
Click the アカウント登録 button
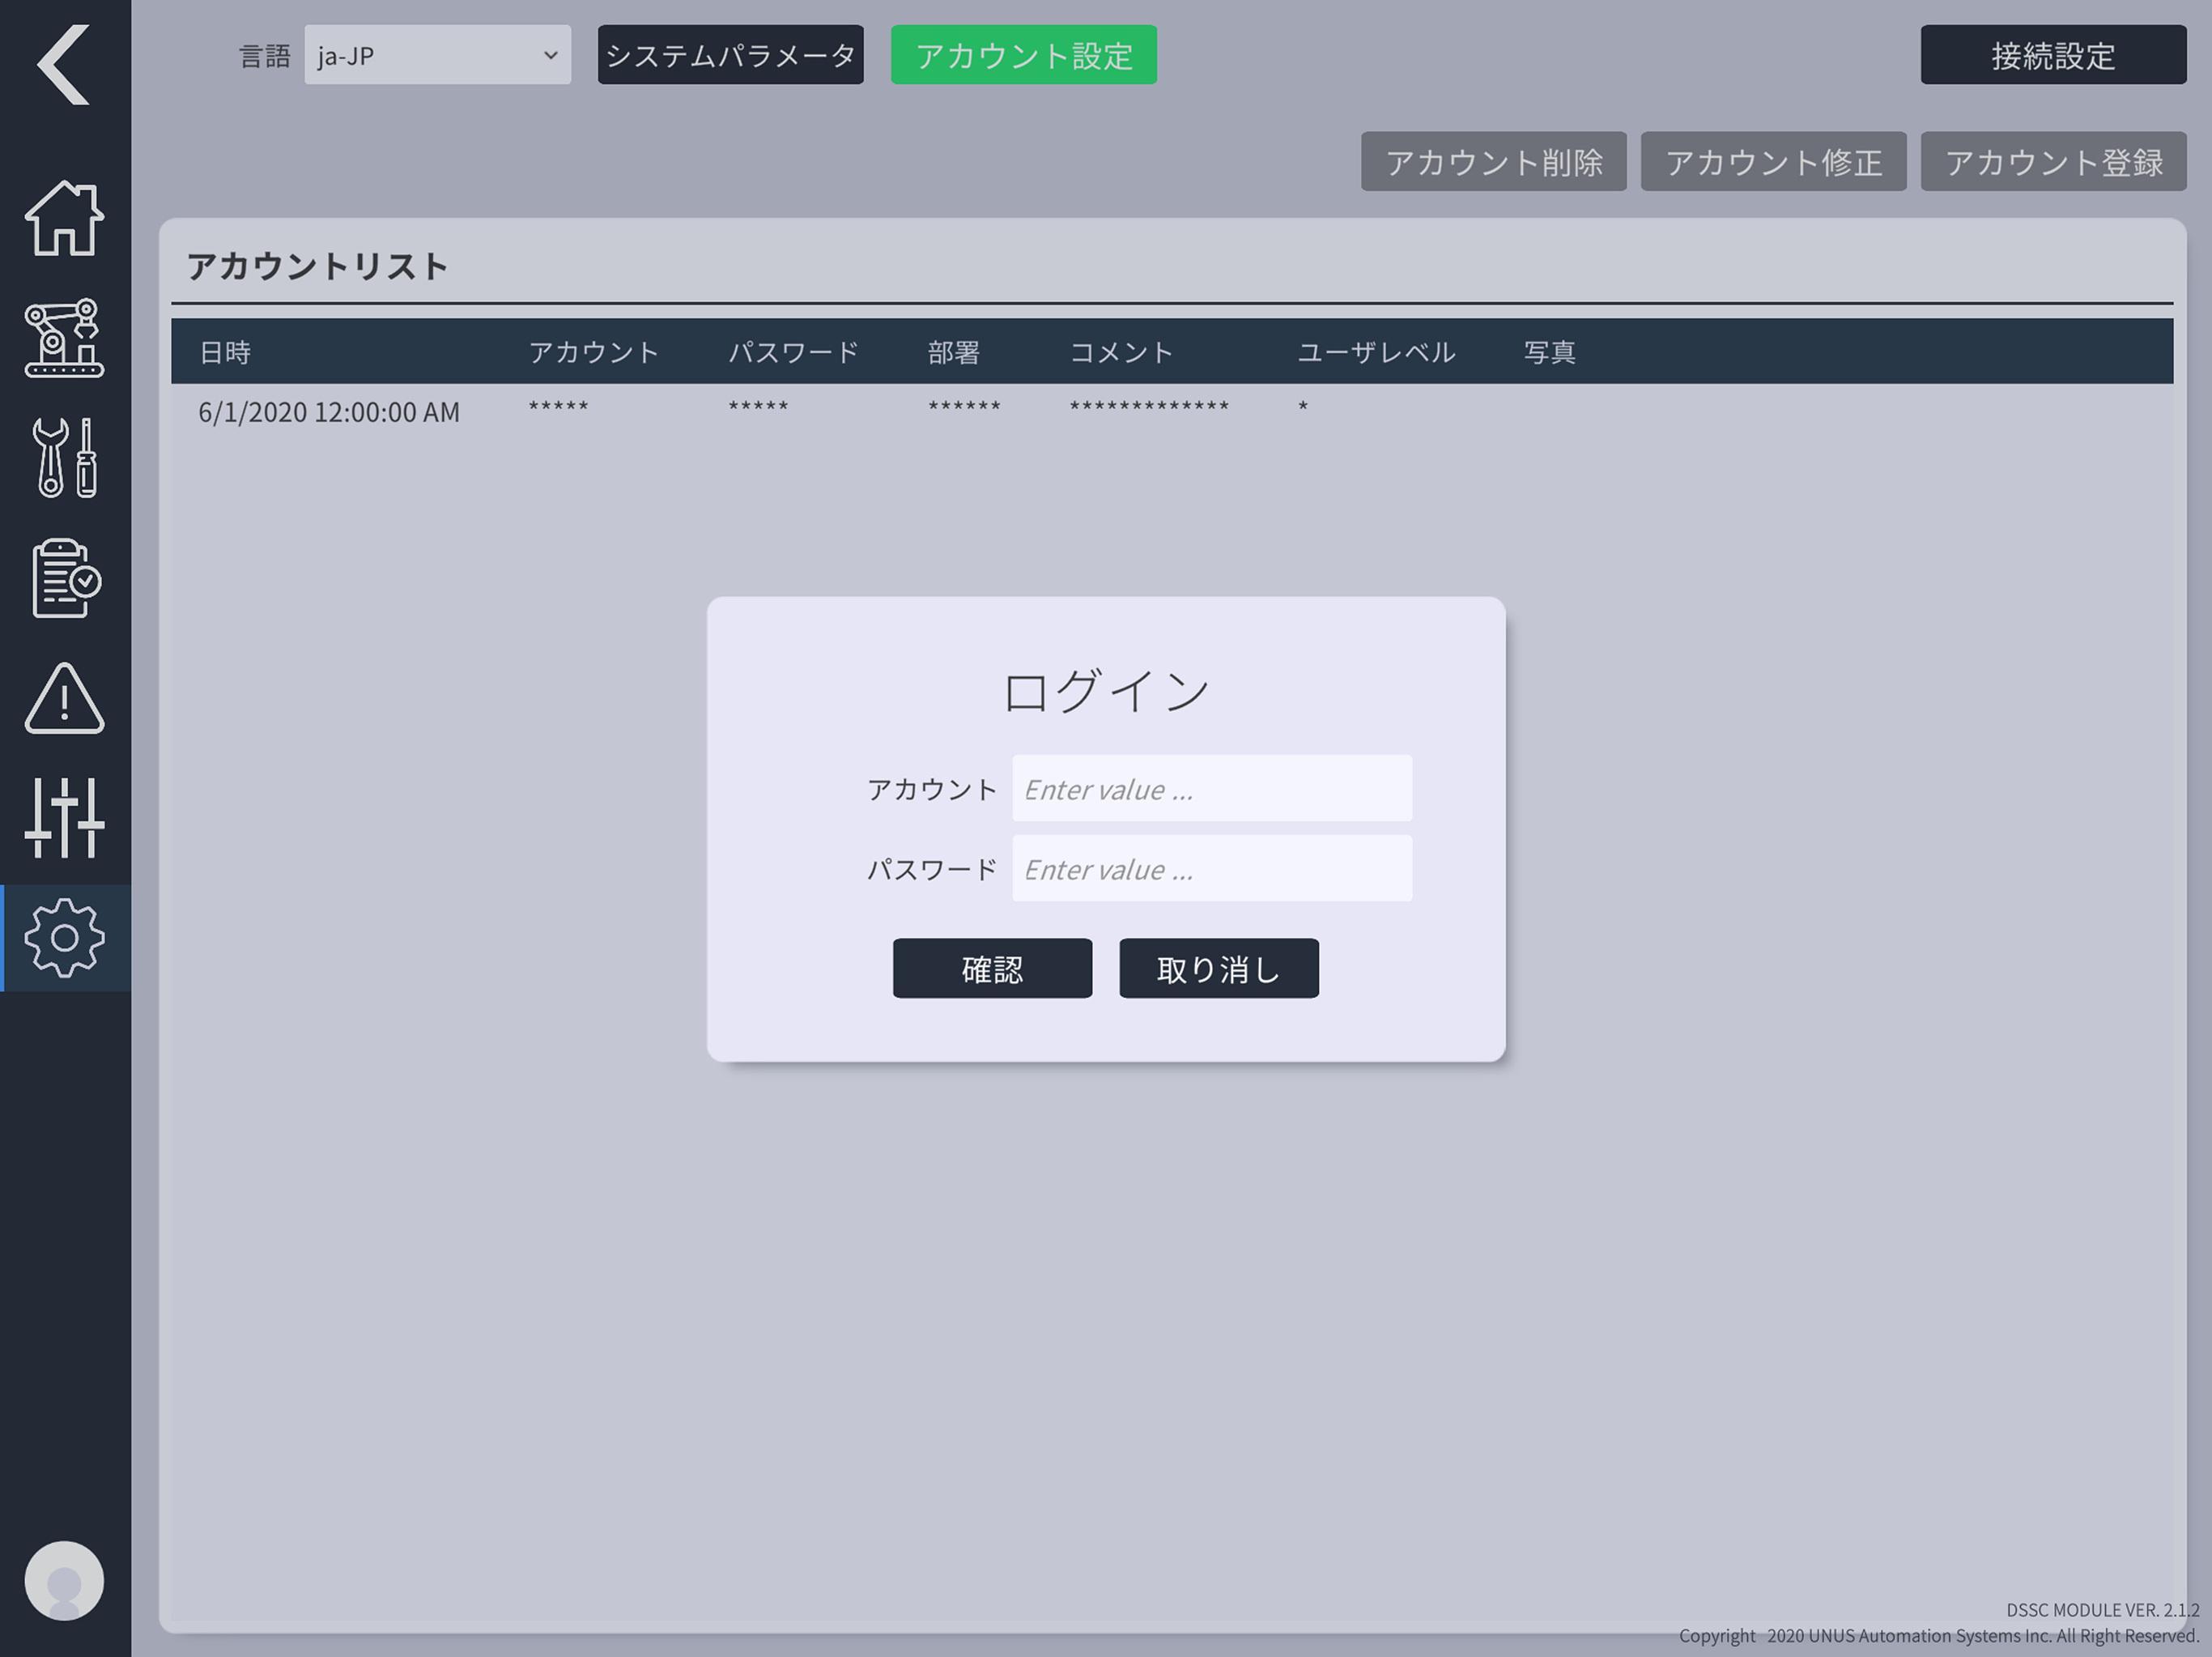pyautogui.click(x=2053, y=162)
